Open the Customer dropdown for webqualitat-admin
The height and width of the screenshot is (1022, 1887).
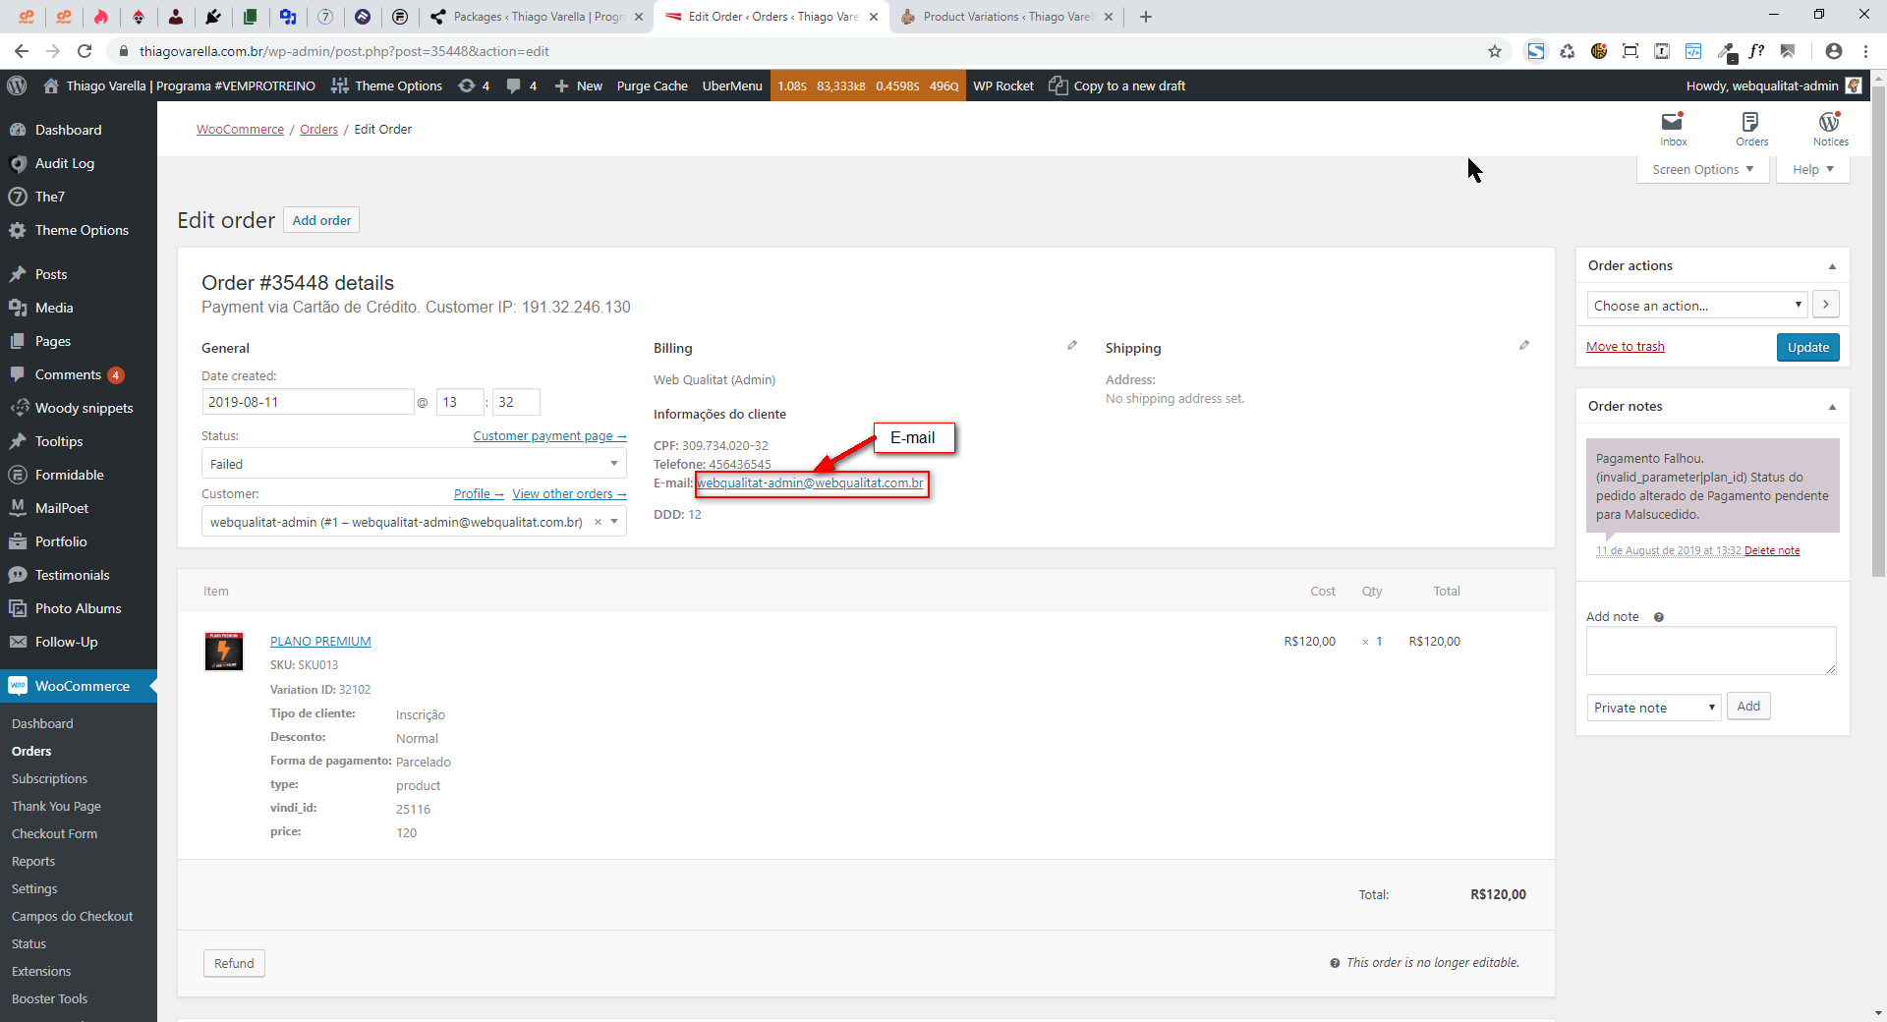414,522
